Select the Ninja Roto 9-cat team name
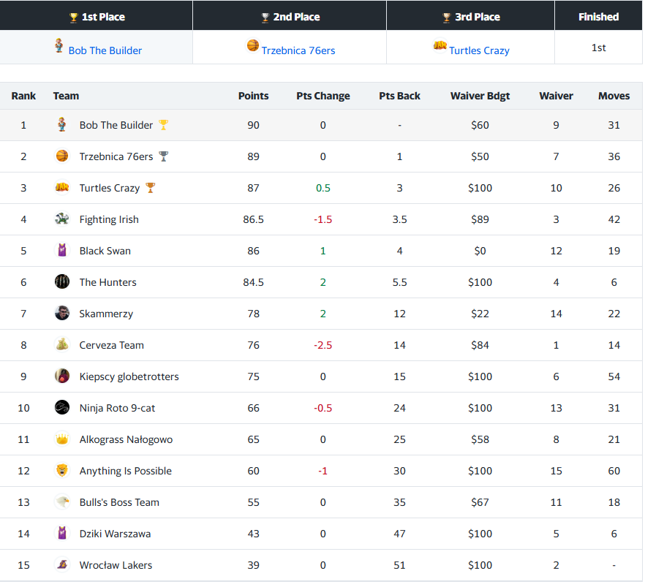This screenshot has height=587, width=645. click(x=117, y=408)
